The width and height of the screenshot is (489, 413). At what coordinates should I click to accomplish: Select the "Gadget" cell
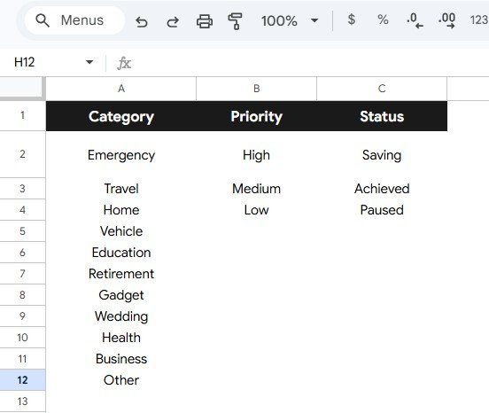[121, 295]
